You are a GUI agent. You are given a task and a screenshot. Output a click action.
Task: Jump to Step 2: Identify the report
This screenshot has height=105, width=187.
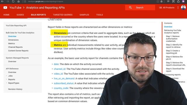(174, 46)
